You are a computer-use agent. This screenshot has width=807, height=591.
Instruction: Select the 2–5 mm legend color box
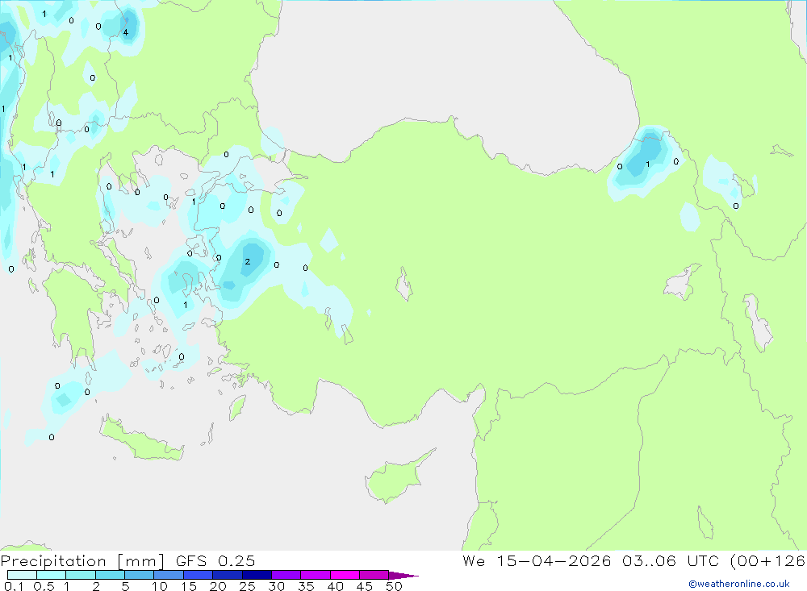point(110,575)
